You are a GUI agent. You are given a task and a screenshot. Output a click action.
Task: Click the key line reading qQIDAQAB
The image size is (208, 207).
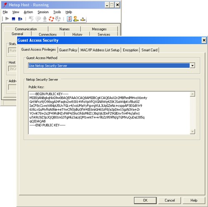[37, 121]
